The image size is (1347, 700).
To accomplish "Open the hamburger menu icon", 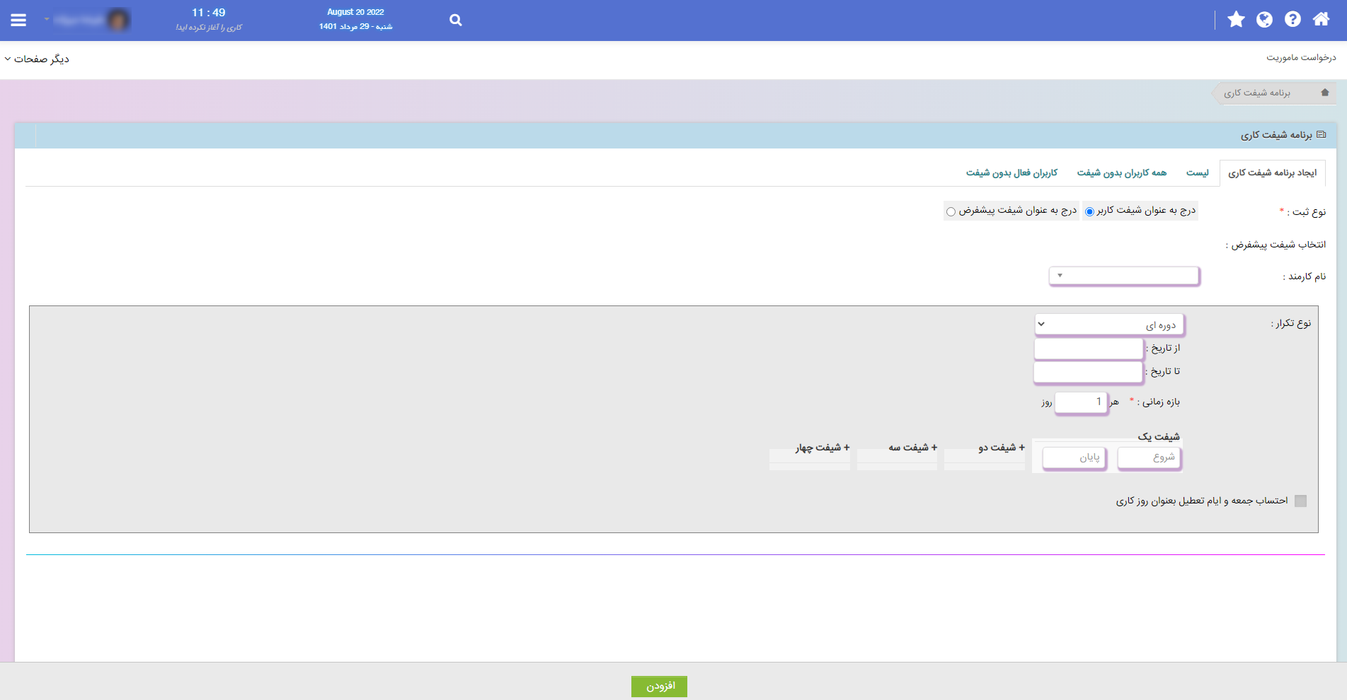I will [x=19, y=21].
